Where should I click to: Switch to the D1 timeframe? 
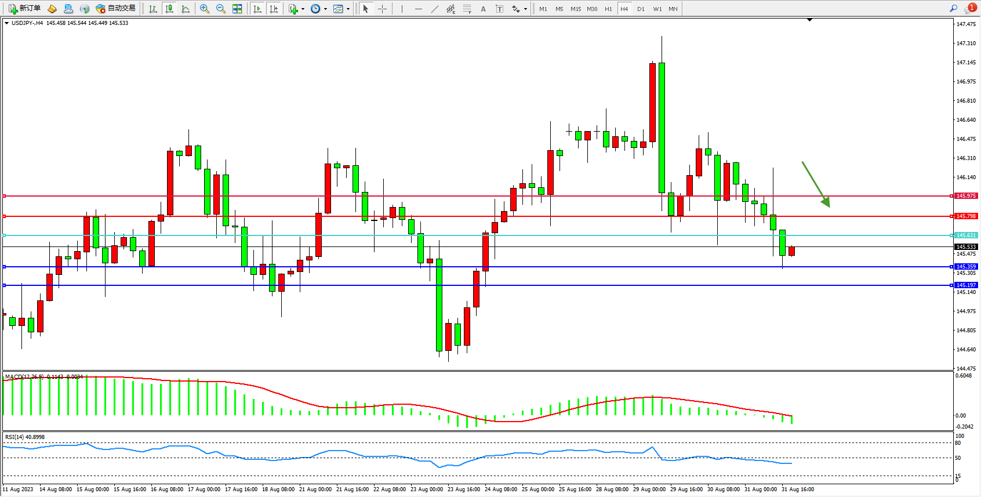click(x=640, y=9)
